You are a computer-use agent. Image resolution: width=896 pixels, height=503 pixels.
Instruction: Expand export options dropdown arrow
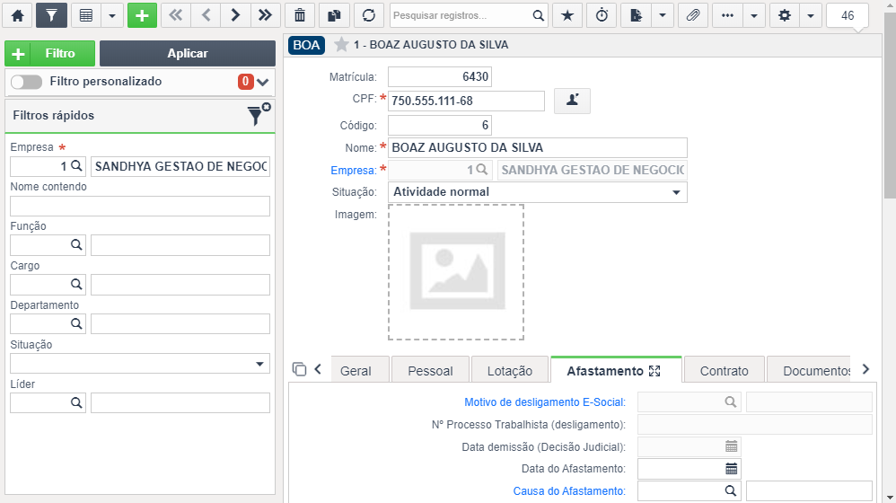pyautogui.click(x=663, y=15)
